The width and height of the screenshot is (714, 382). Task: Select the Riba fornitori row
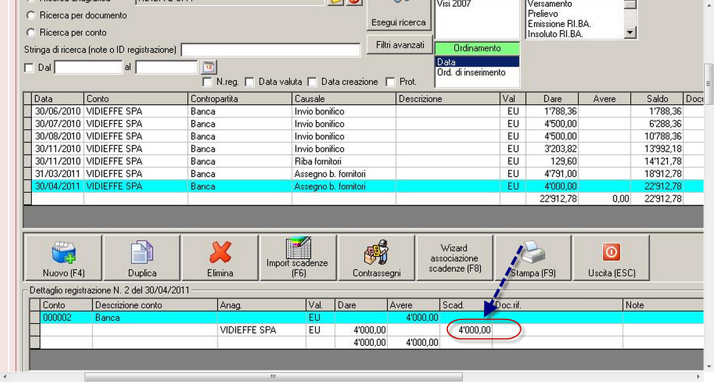(363, 162)
